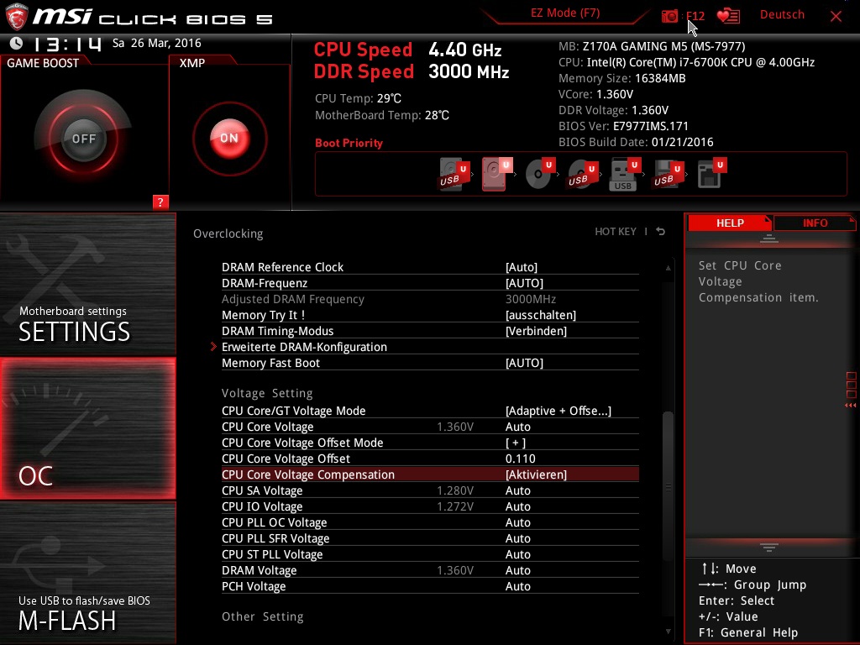Viewport: 860px width, 645px height.
Task: Open Memory Fast Boot [AUTO] option
Action: [x=430, y=363]
